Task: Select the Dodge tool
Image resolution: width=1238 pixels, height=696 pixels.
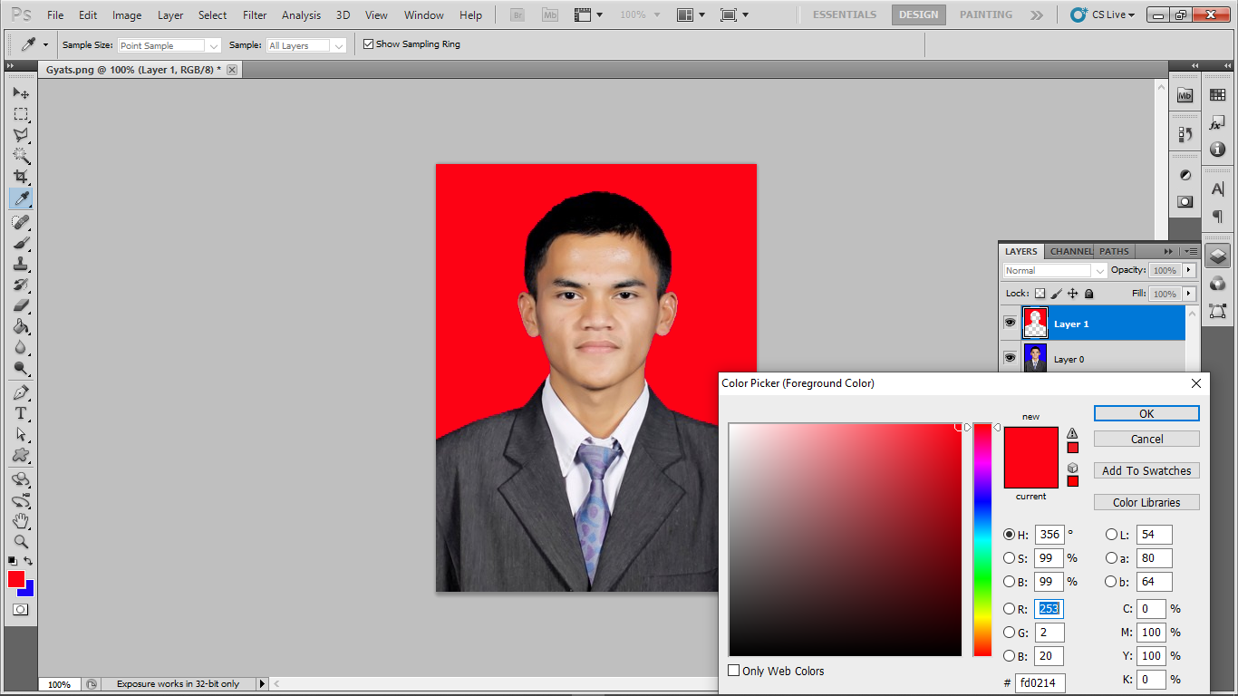Action: pyautogui.click(x=21, y=368)
